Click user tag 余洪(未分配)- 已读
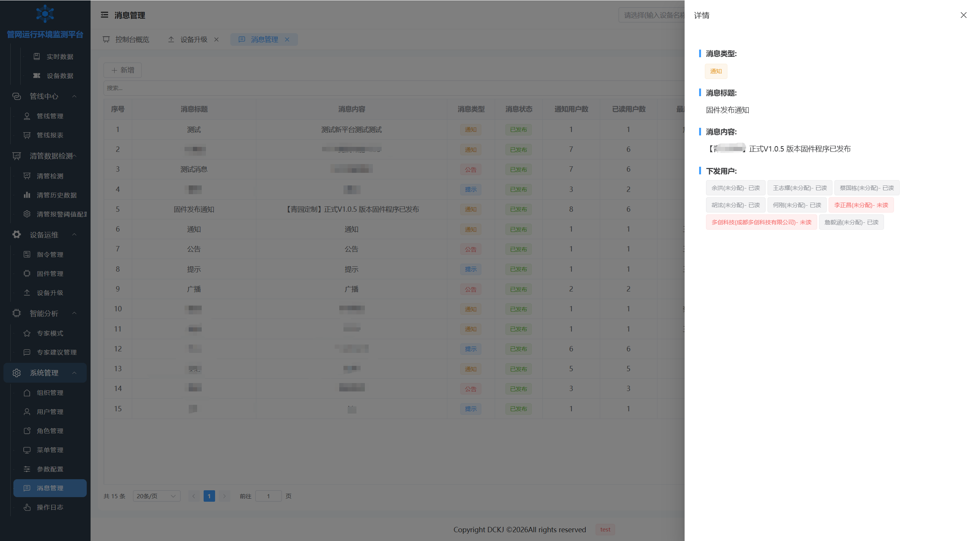The height and width of the screenshot is (541, 978). 736,188
